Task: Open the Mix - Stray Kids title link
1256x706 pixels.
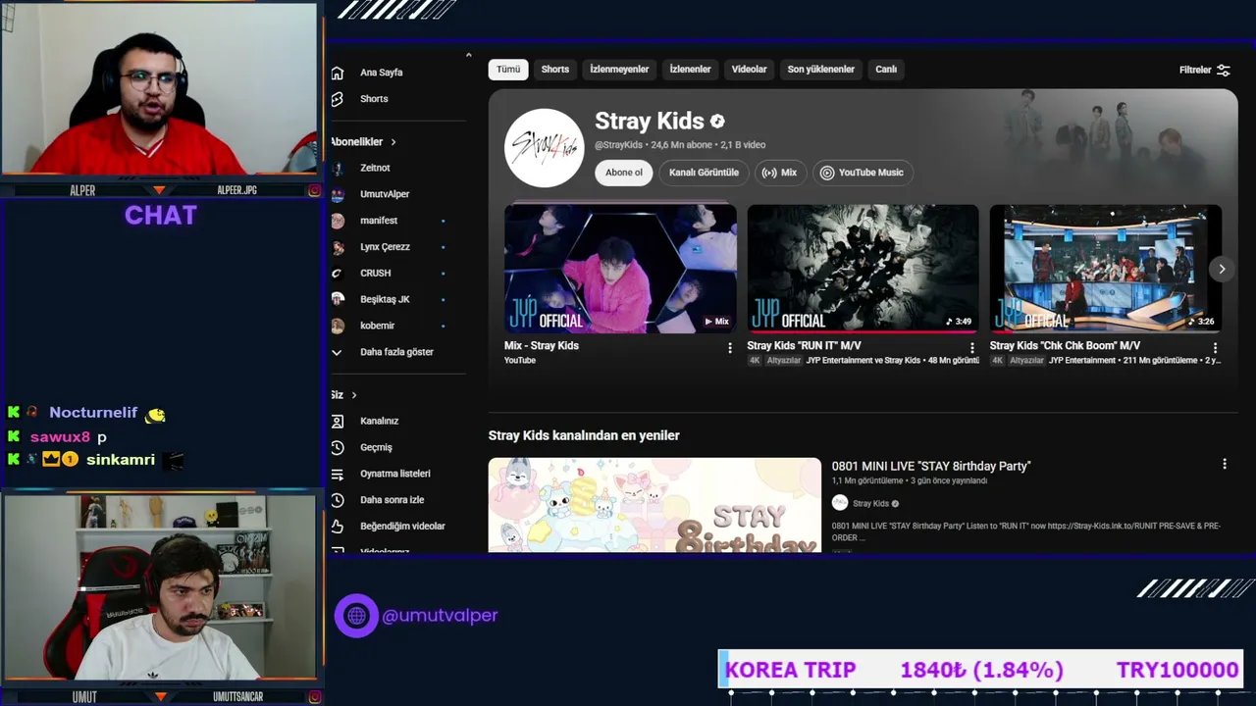Action: point(542,346)
